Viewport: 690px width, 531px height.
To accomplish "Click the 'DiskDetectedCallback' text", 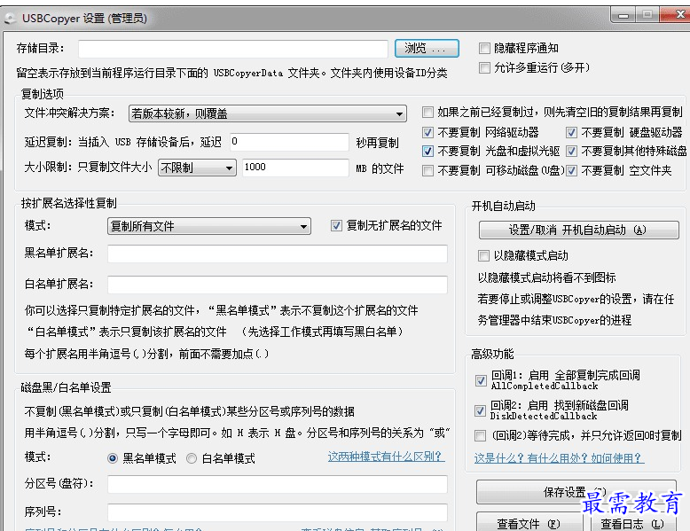I will tap(544, 416).
